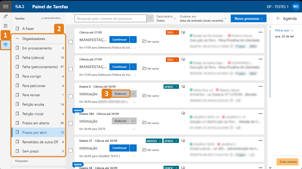Add tag icon on Evento 8 card
This screenshot has width=302, height=169.
(183, 87)
